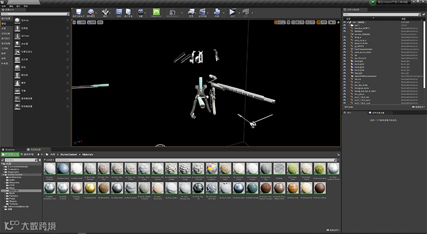Click the Play arrow in the toolbar
Viewport: 427px width, 234px height.
point(232,12)
